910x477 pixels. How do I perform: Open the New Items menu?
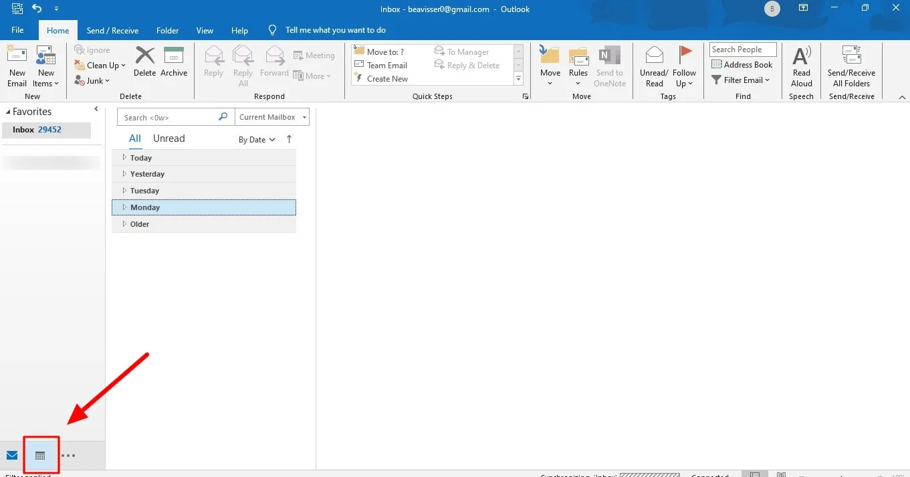[46, 67]
